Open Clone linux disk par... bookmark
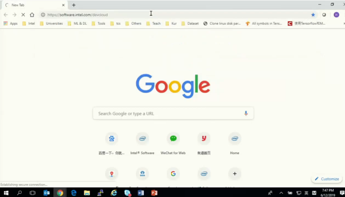 point(222,23)
